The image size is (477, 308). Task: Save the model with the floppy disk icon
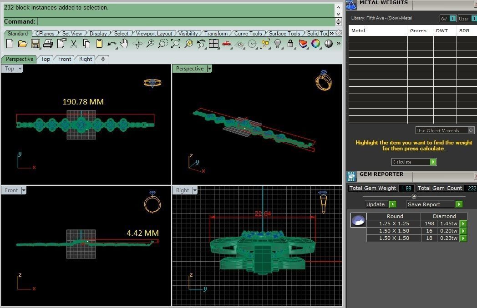[36, 44]
